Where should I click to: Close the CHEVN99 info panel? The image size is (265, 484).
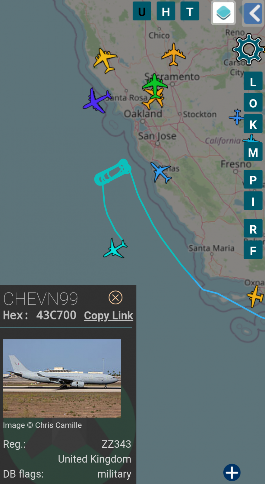pos(115,298)
